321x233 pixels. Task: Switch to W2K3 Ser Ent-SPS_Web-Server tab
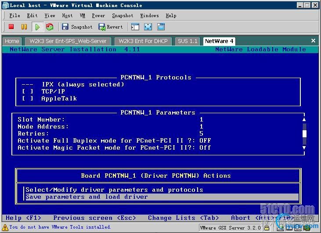[68, 41]
